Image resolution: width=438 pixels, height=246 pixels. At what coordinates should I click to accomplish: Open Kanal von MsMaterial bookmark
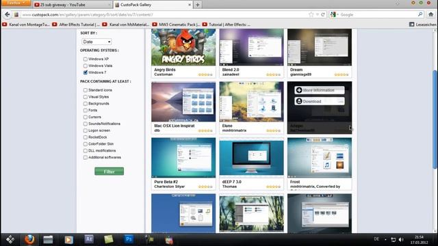126,25
